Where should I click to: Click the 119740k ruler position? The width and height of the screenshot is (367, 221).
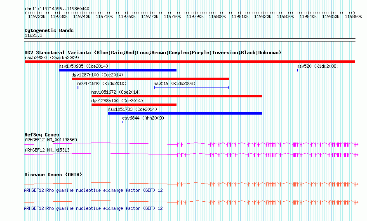pos(82,16)
